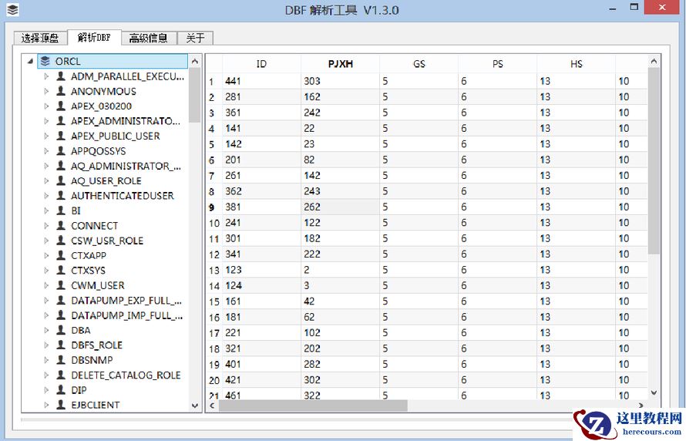
Task: Click the user icon beside CTXSYS
Action: click(61, 271)
